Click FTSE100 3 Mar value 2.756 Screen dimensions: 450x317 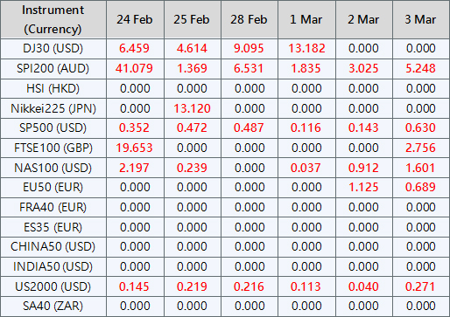(x=420, y=148)
